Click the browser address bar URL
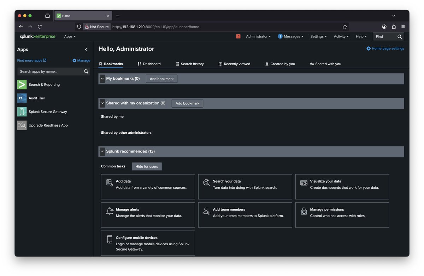This screenshot has height=276, width=424. [156, 27]
